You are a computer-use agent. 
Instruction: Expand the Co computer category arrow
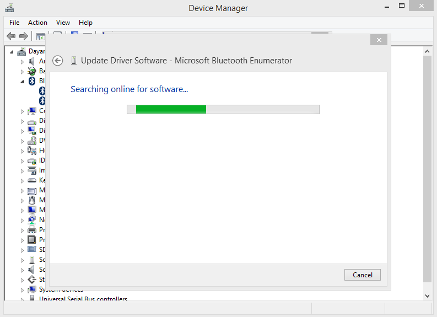22,111
